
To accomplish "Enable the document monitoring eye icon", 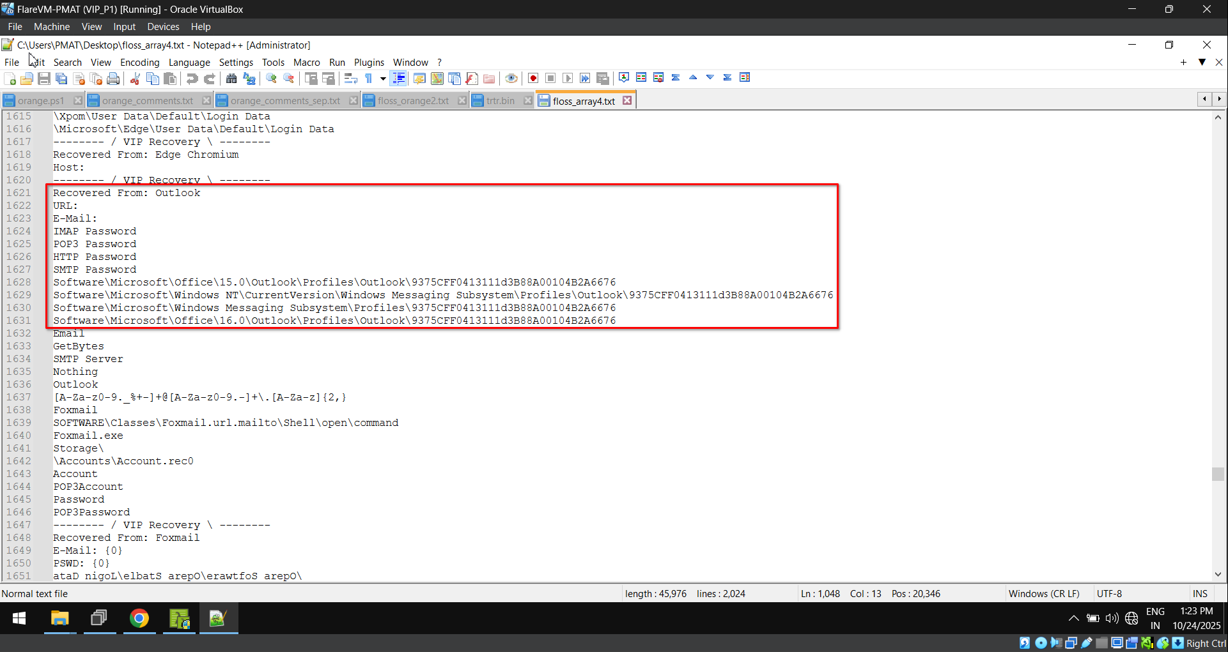I will tap(511, 78).
